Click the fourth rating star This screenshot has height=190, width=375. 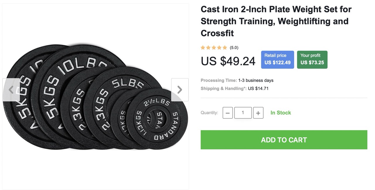219,48
